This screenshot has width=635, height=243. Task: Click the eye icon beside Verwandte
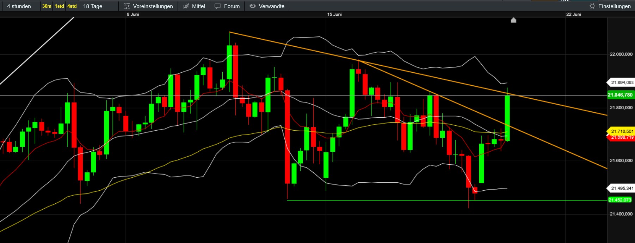(x=253, y=6)
